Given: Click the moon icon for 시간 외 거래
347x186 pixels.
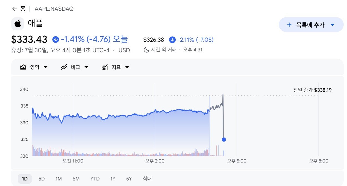Looking at the screenshot, I should [146, 50].
